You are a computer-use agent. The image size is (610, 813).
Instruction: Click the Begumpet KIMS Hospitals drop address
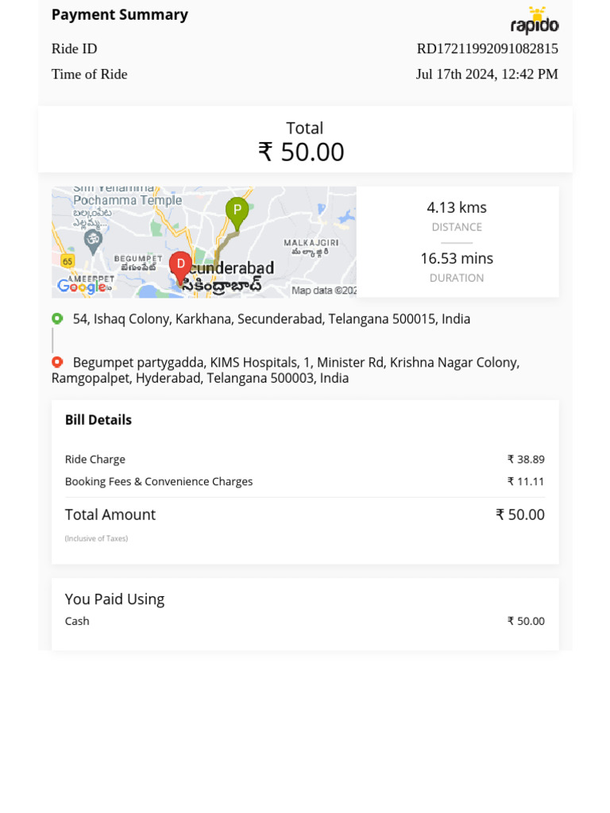coord(285,370)
